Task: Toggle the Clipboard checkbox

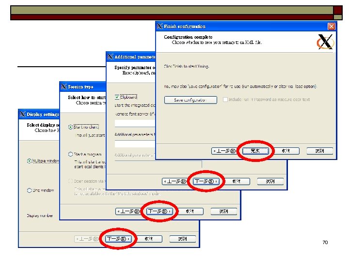Action: click(x=117, y=97)
